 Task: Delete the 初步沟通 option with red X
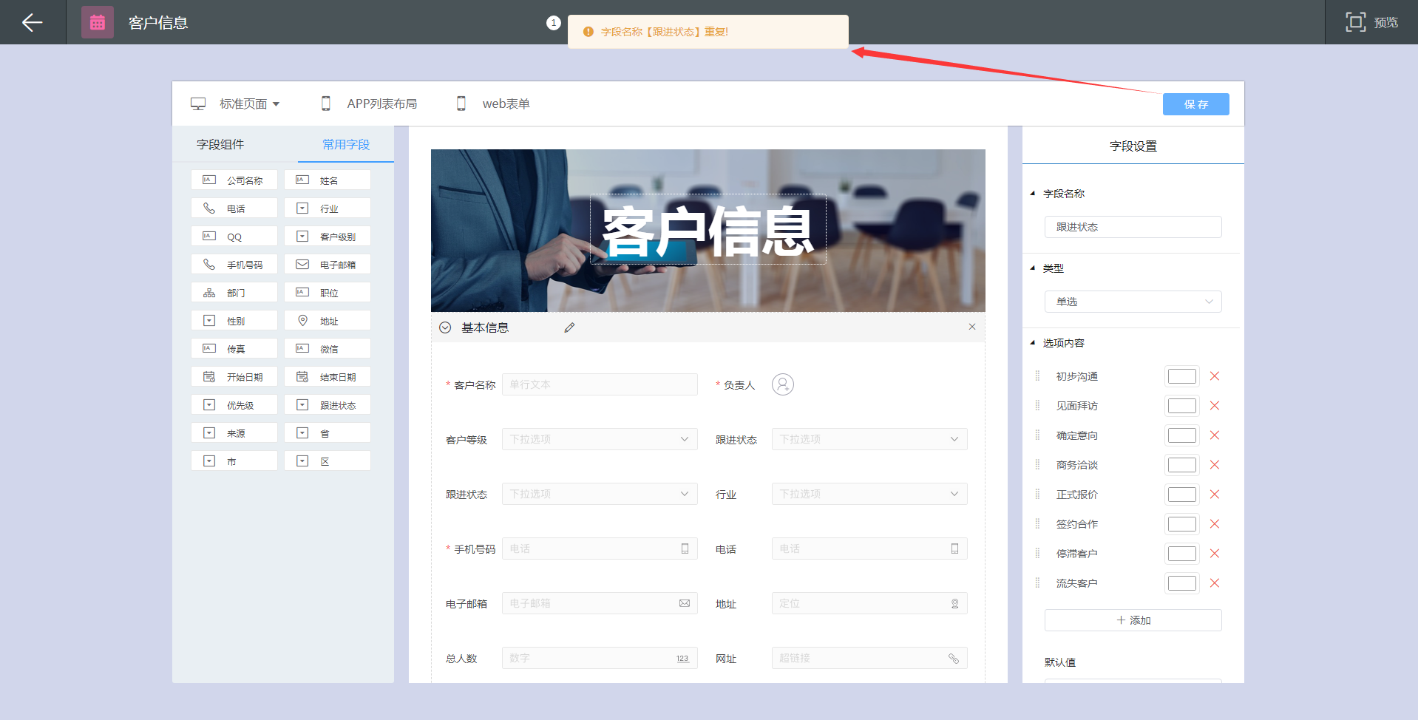pos(1214,376)
